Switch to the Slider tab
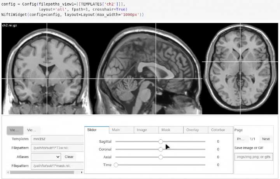 [x=96, y=130]
